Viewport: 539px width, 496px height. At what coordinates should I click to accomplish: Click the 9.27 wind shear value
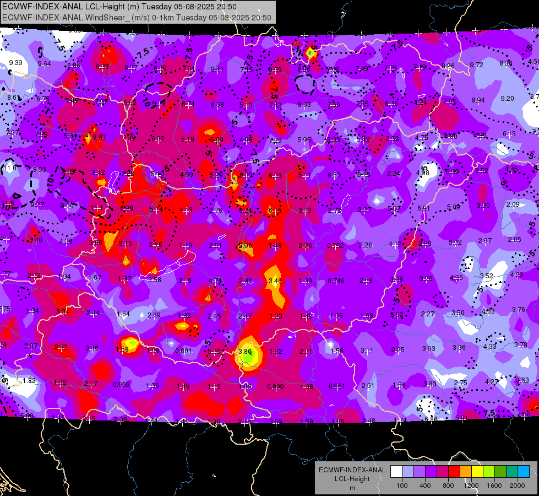37,205
